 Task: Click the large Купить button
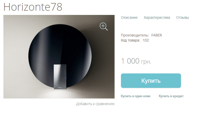[x=151, y=81]
